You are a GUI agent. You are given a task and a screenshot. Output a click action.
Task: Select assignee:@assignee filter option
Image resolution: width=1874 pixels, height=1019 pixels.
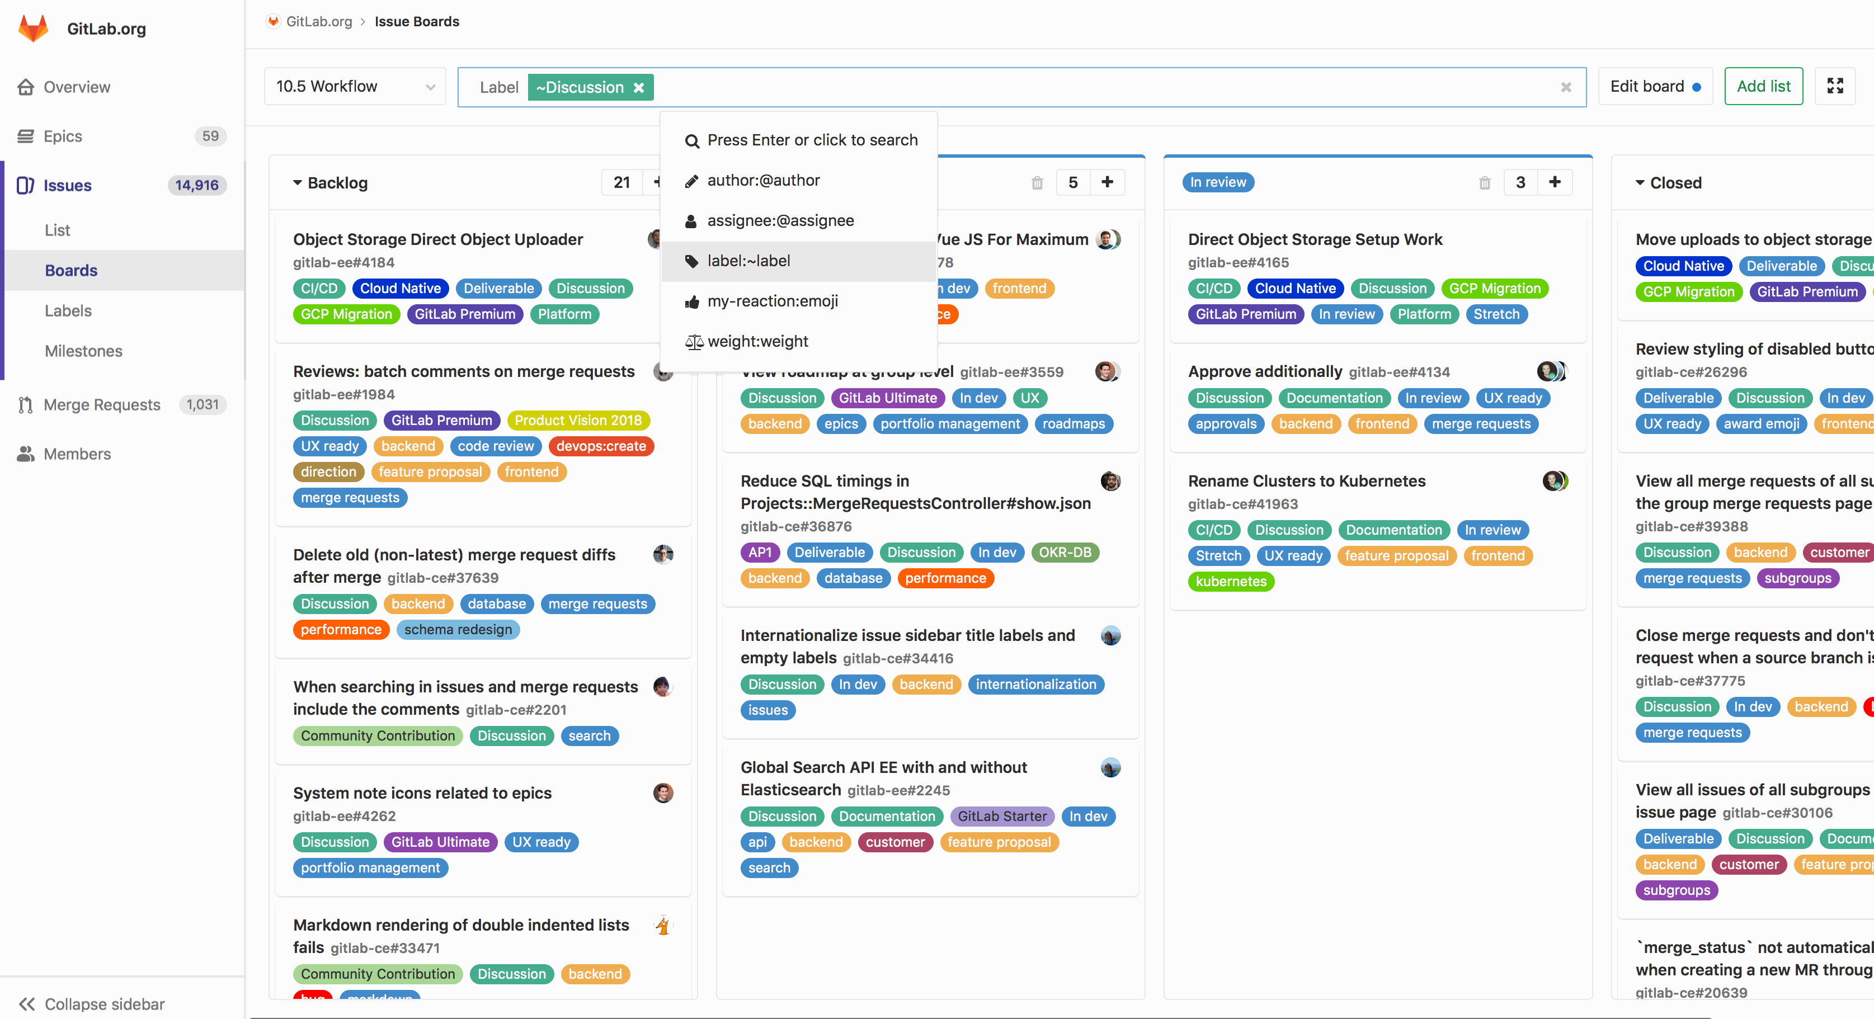(799, 220)
